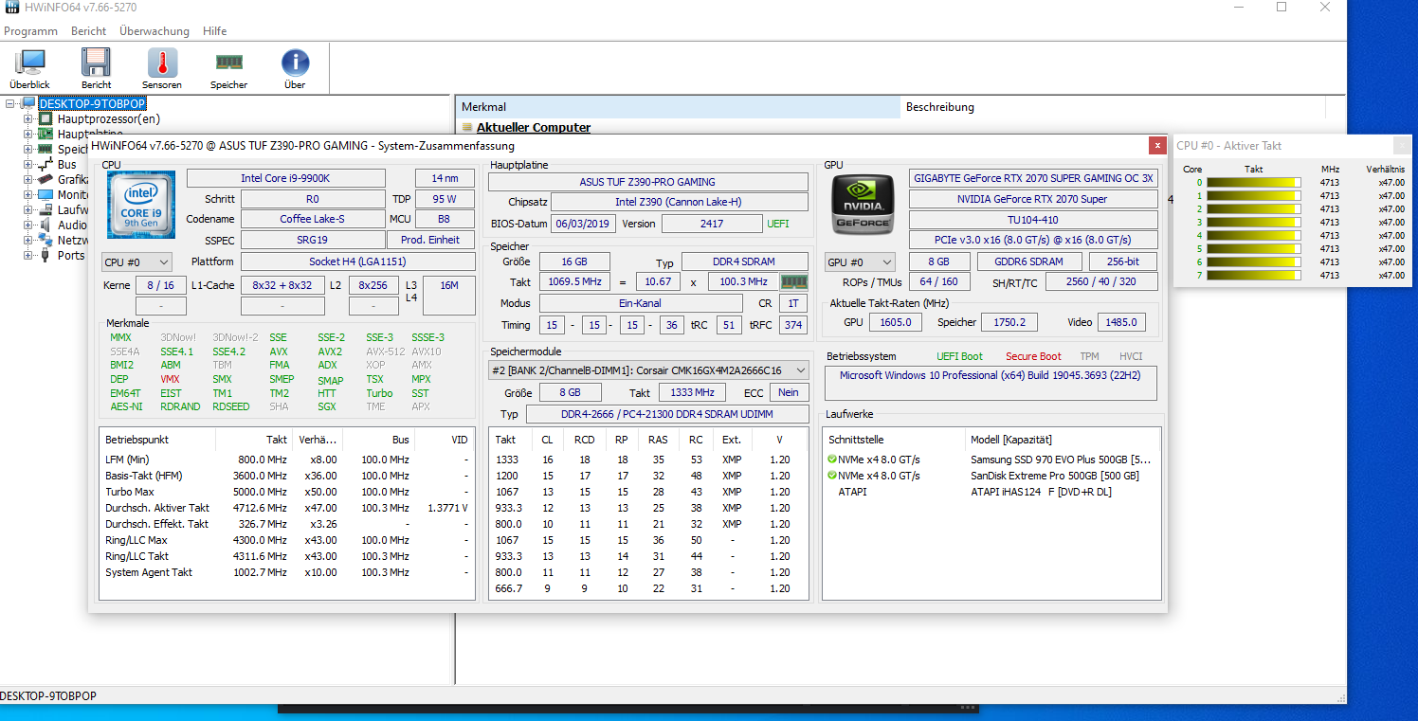The width and height of the screenshot is (1418, 721).
Task: Open Sensoren thermometer icon in toolbar
Action: (x=162, y=68)
